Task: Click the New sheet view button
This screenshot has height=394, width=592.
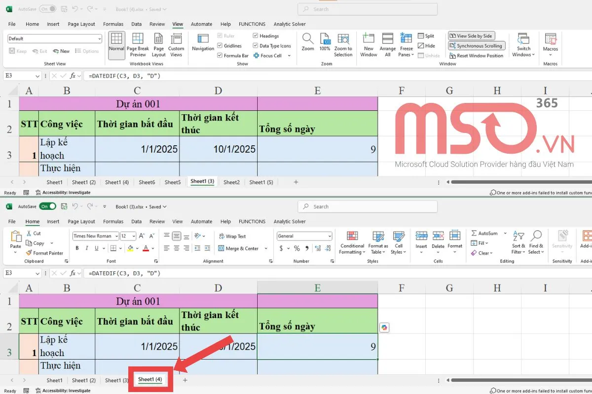Action: click(61, 51)
